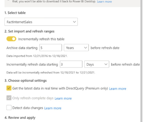Click Set import and refresh ranges heading

coord(29,31)
